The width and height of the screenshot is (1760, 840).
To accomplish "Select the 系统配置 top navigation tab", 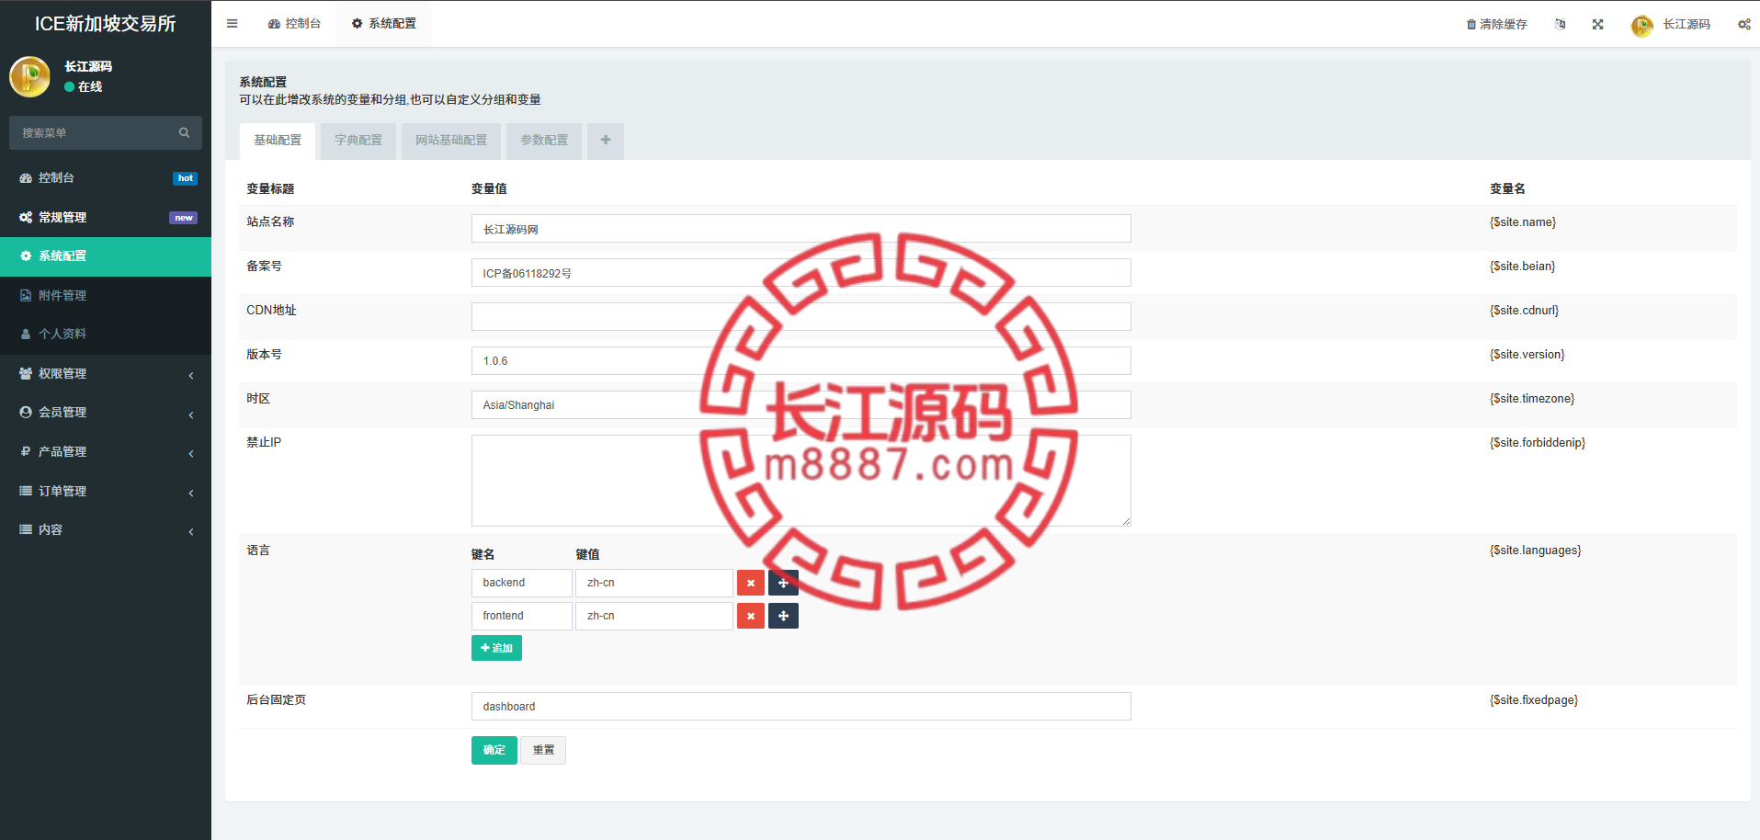I will click(x=384, y=24).
